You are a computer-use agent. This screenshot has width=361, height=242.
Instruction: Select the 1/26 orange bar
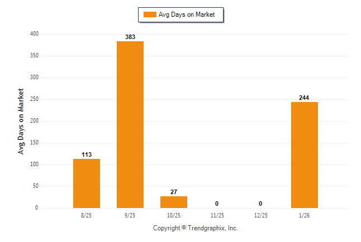point(305,155)
